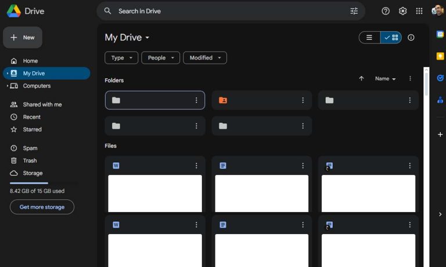Click the Get more storage button
The width and height of the screenshot is (446, 267).
[x=42, y=207]
